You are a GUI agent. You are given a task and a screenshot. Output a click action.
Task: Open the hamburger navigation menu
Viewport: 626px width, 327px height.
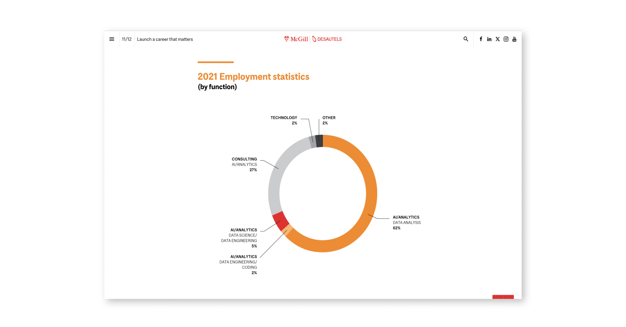point(112,39)
